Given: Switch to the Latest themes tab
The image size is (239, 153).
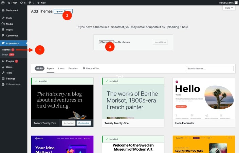Looking at the screenshot, I should pyautogui.click(x=61, y=68).
